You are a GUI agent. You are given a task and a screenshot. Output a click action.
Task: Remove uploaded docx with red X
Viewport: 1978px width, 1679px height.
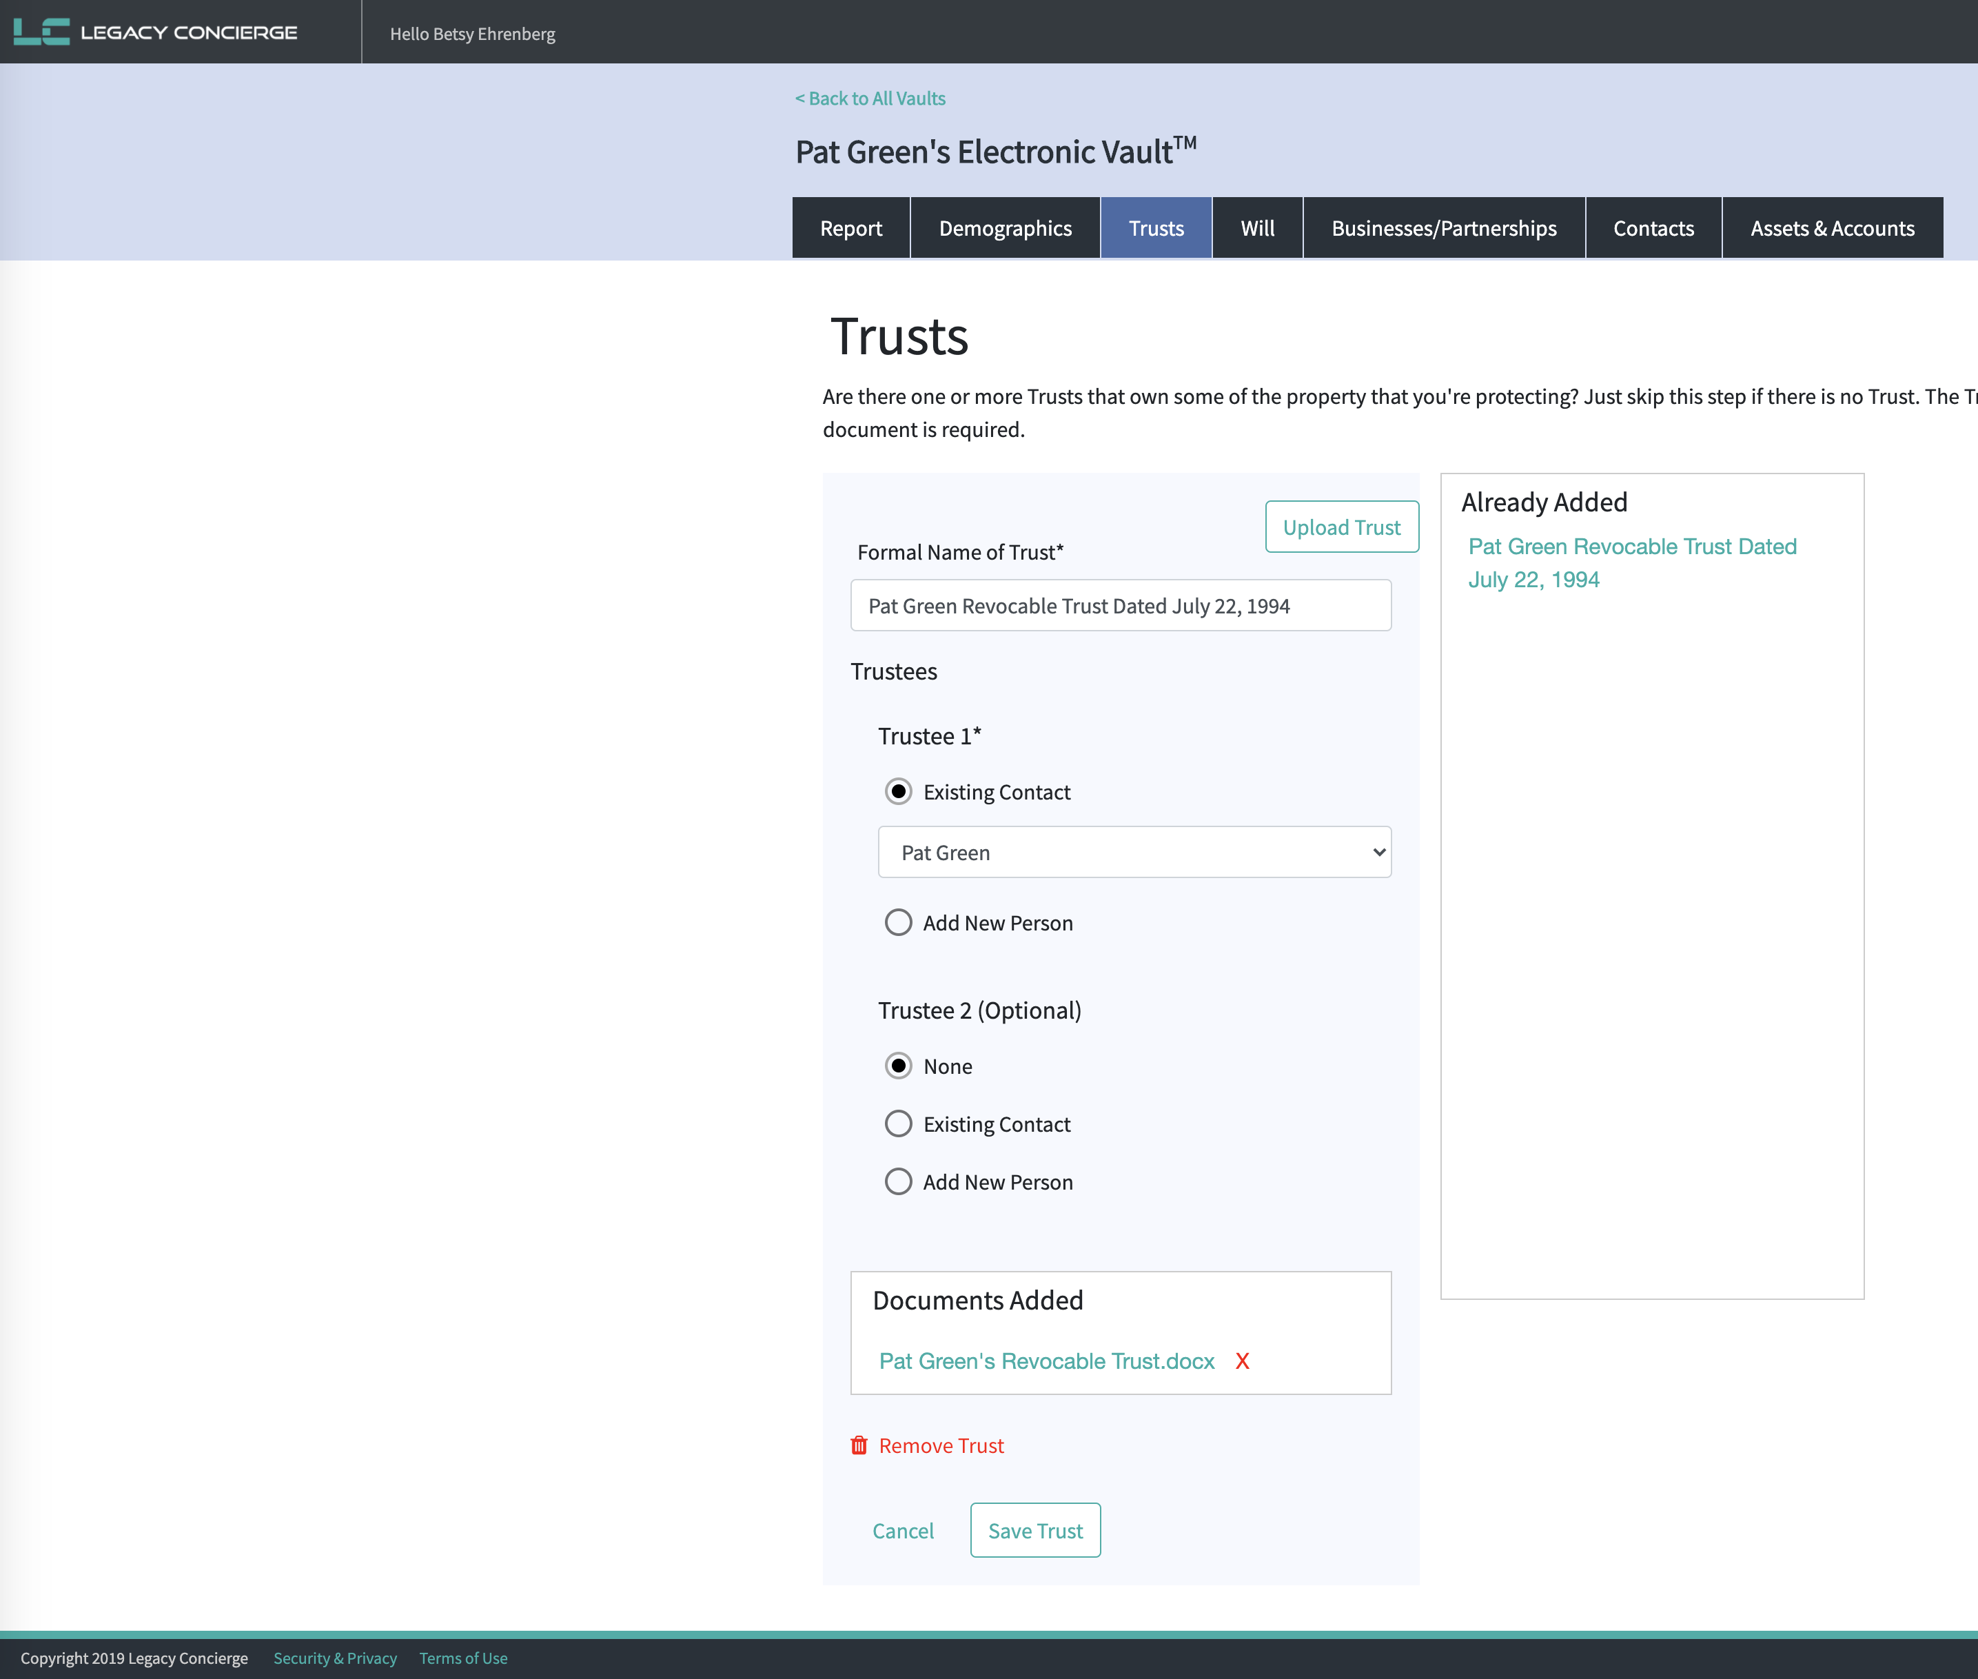click(1242, 1361)
